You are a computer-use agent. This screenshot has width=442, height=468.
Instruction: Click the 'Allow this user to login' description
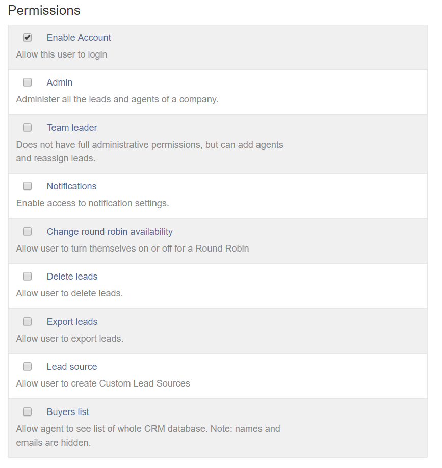(62, 54)
